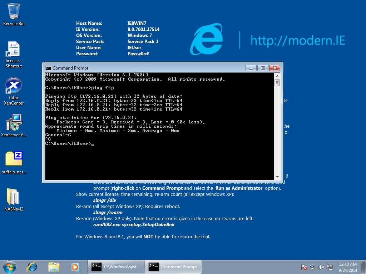This screenshot has height=274, width=366.
Task: Switch to the C:\Windows\syst... taskbar window
Action: (x=116, y=267)
